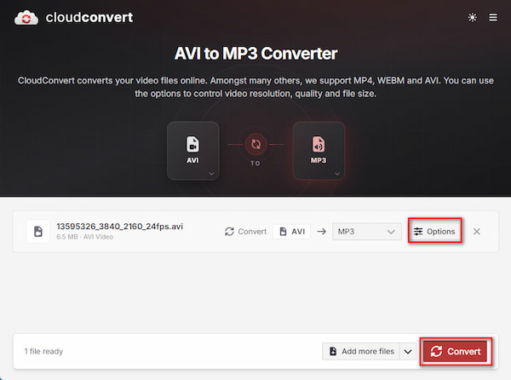
Task: Start conversion with the red Convert button
Action: [456, 351]
